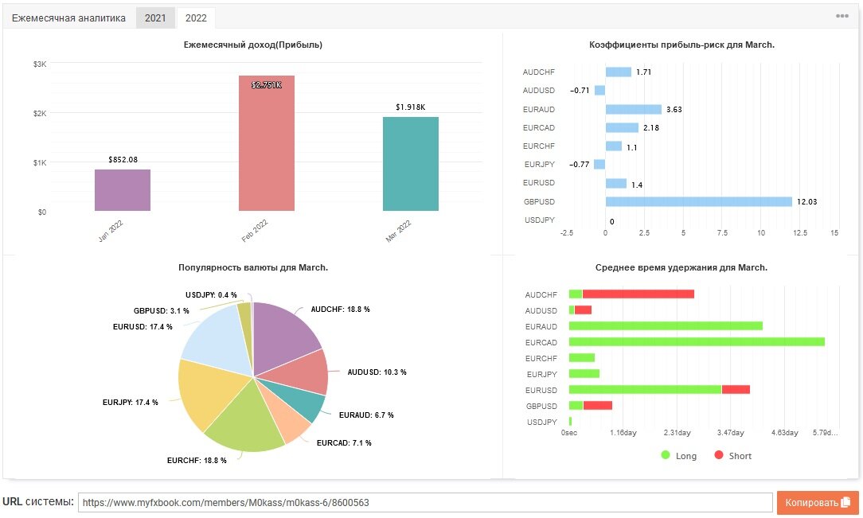Image resolution: width=863 pixels, height=518 pixels.
Task: Click the EURCAD 2.18 profit-risk bar
Action: 622,127
